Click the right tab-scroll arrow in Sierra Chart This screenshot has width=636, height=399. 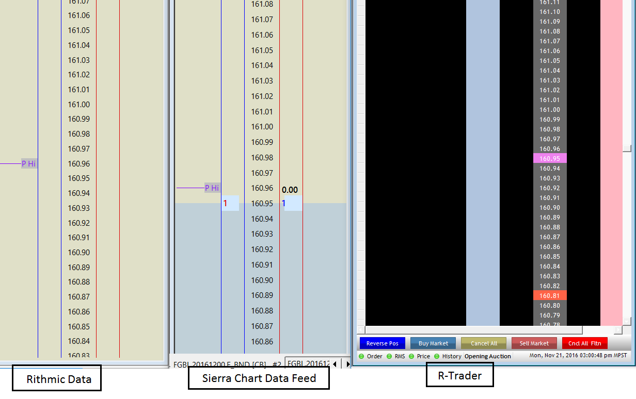tap(348, 364)
